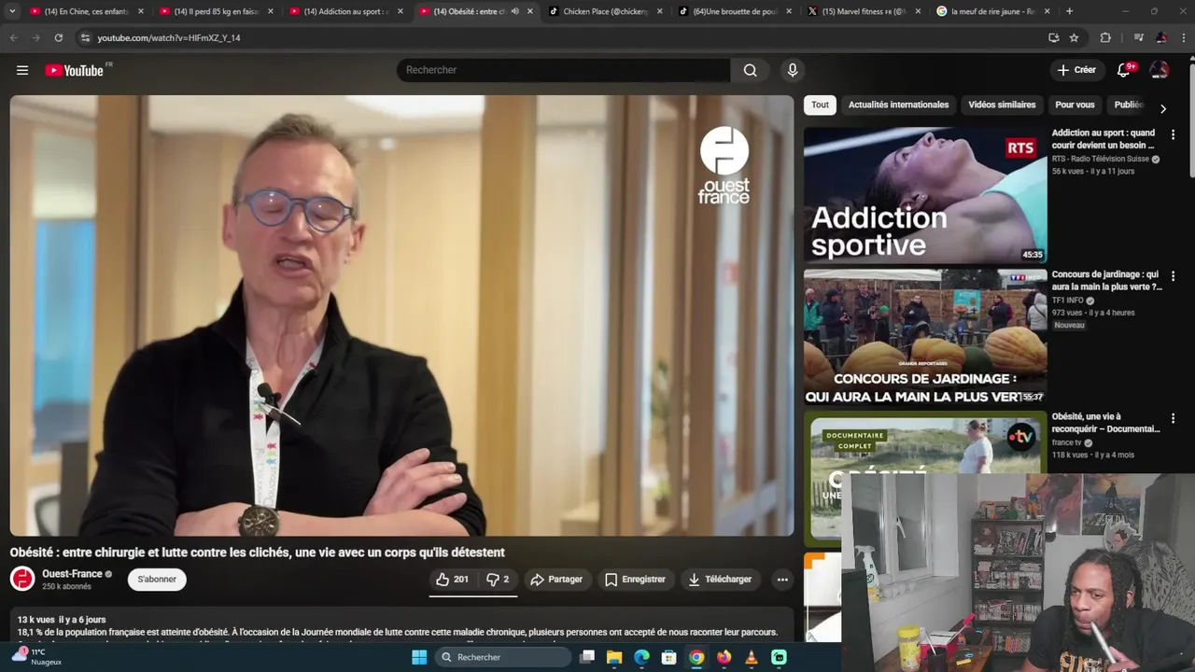Bookmark this page with star icon
This screenshot has width=1195, height=672.
(x=1074, y=37)
